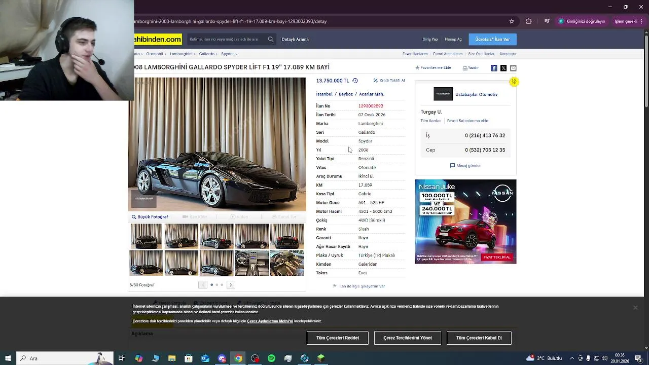Open Detaylı Arama advanced search
The height and width of the screenshot is (365, 649).
click(x=295, y=40)
